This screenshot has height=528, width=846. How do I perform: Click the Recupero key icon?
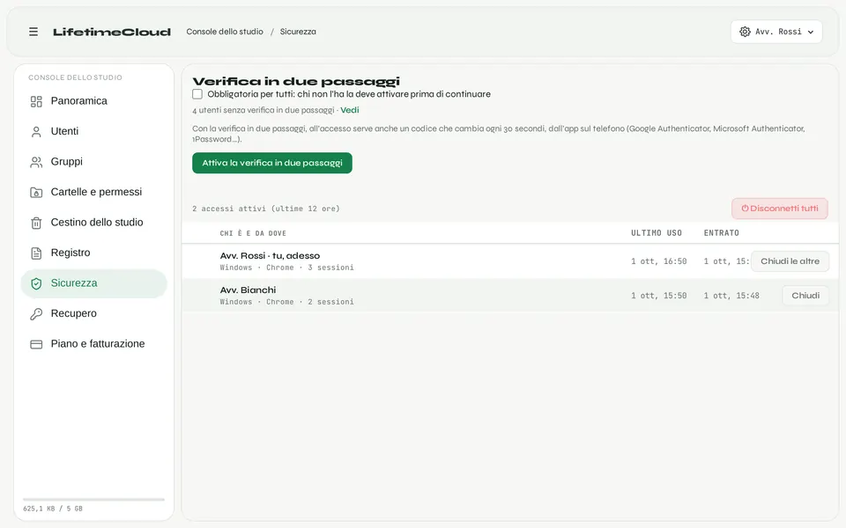pyautogui.click(x=36, y=313)
